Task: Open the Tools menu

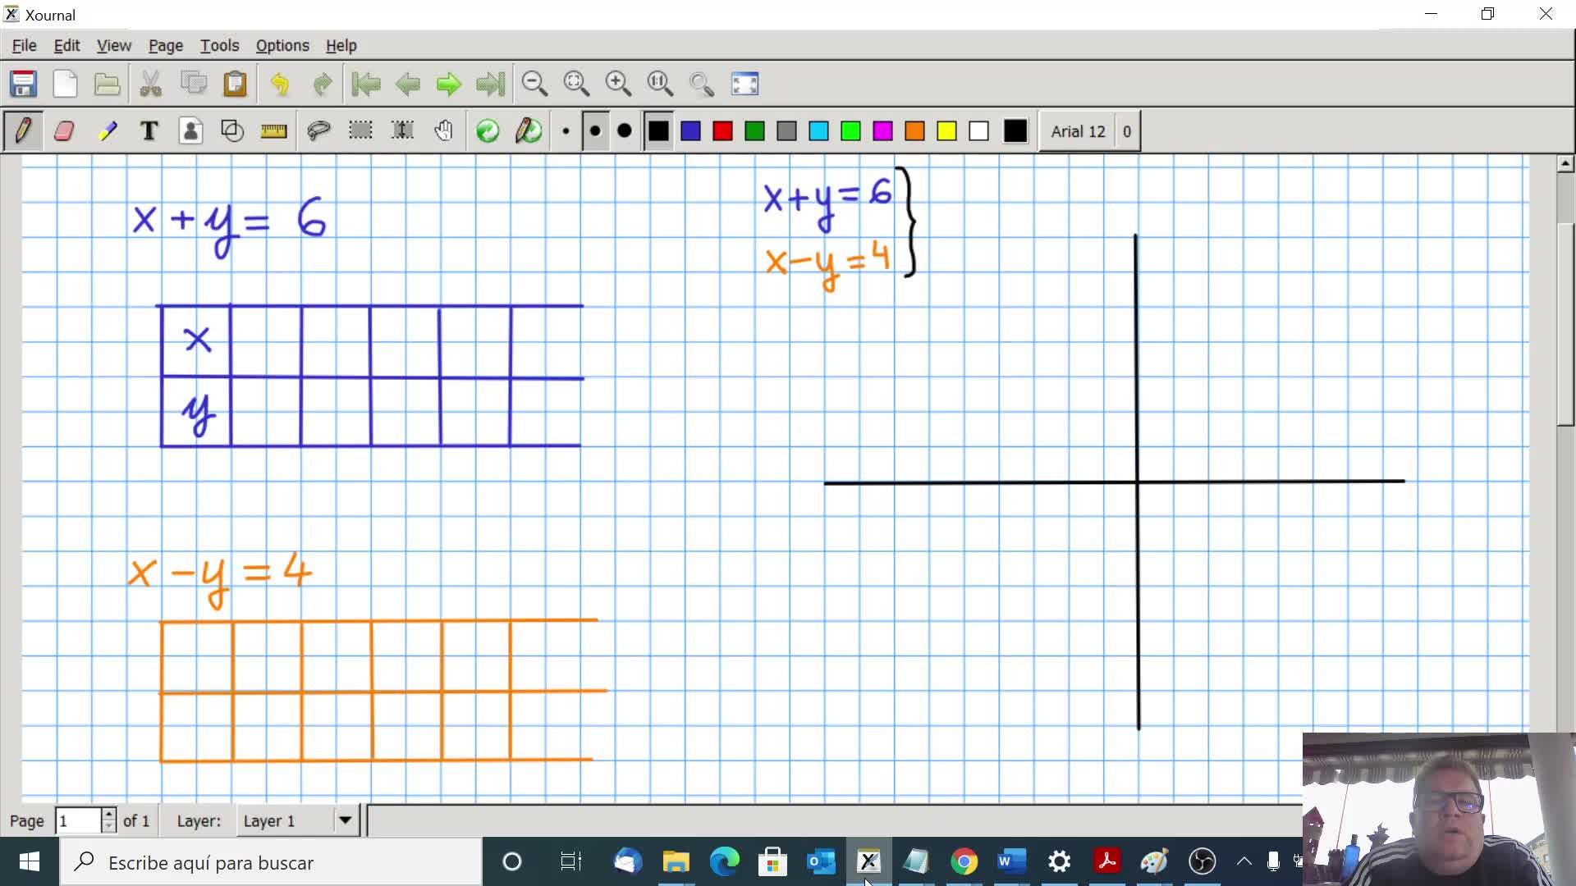Action: [219, 46]
